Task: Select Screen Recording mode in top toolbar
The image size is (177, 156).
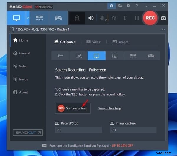Action: point(17,18)
